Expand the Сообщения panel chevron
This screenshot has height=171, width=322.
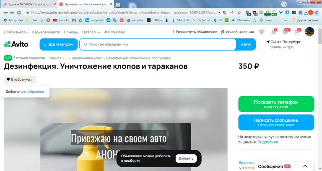305,166
